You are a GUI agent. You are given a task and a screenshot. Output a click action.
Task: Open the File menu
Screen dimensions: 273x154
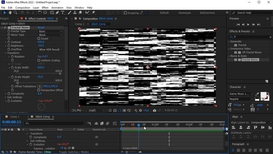3,8
